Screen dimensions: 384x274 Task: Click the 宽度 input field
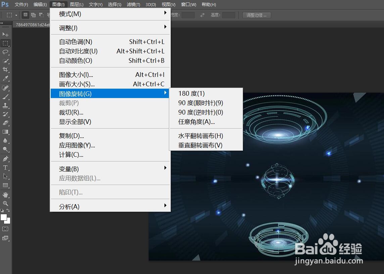pos(188,15)
